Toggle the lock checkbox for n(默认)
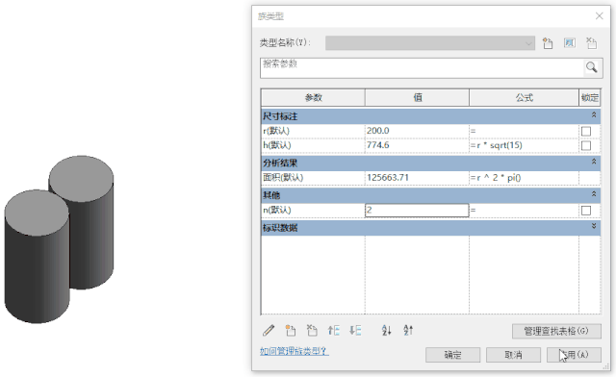 point(586,211)
